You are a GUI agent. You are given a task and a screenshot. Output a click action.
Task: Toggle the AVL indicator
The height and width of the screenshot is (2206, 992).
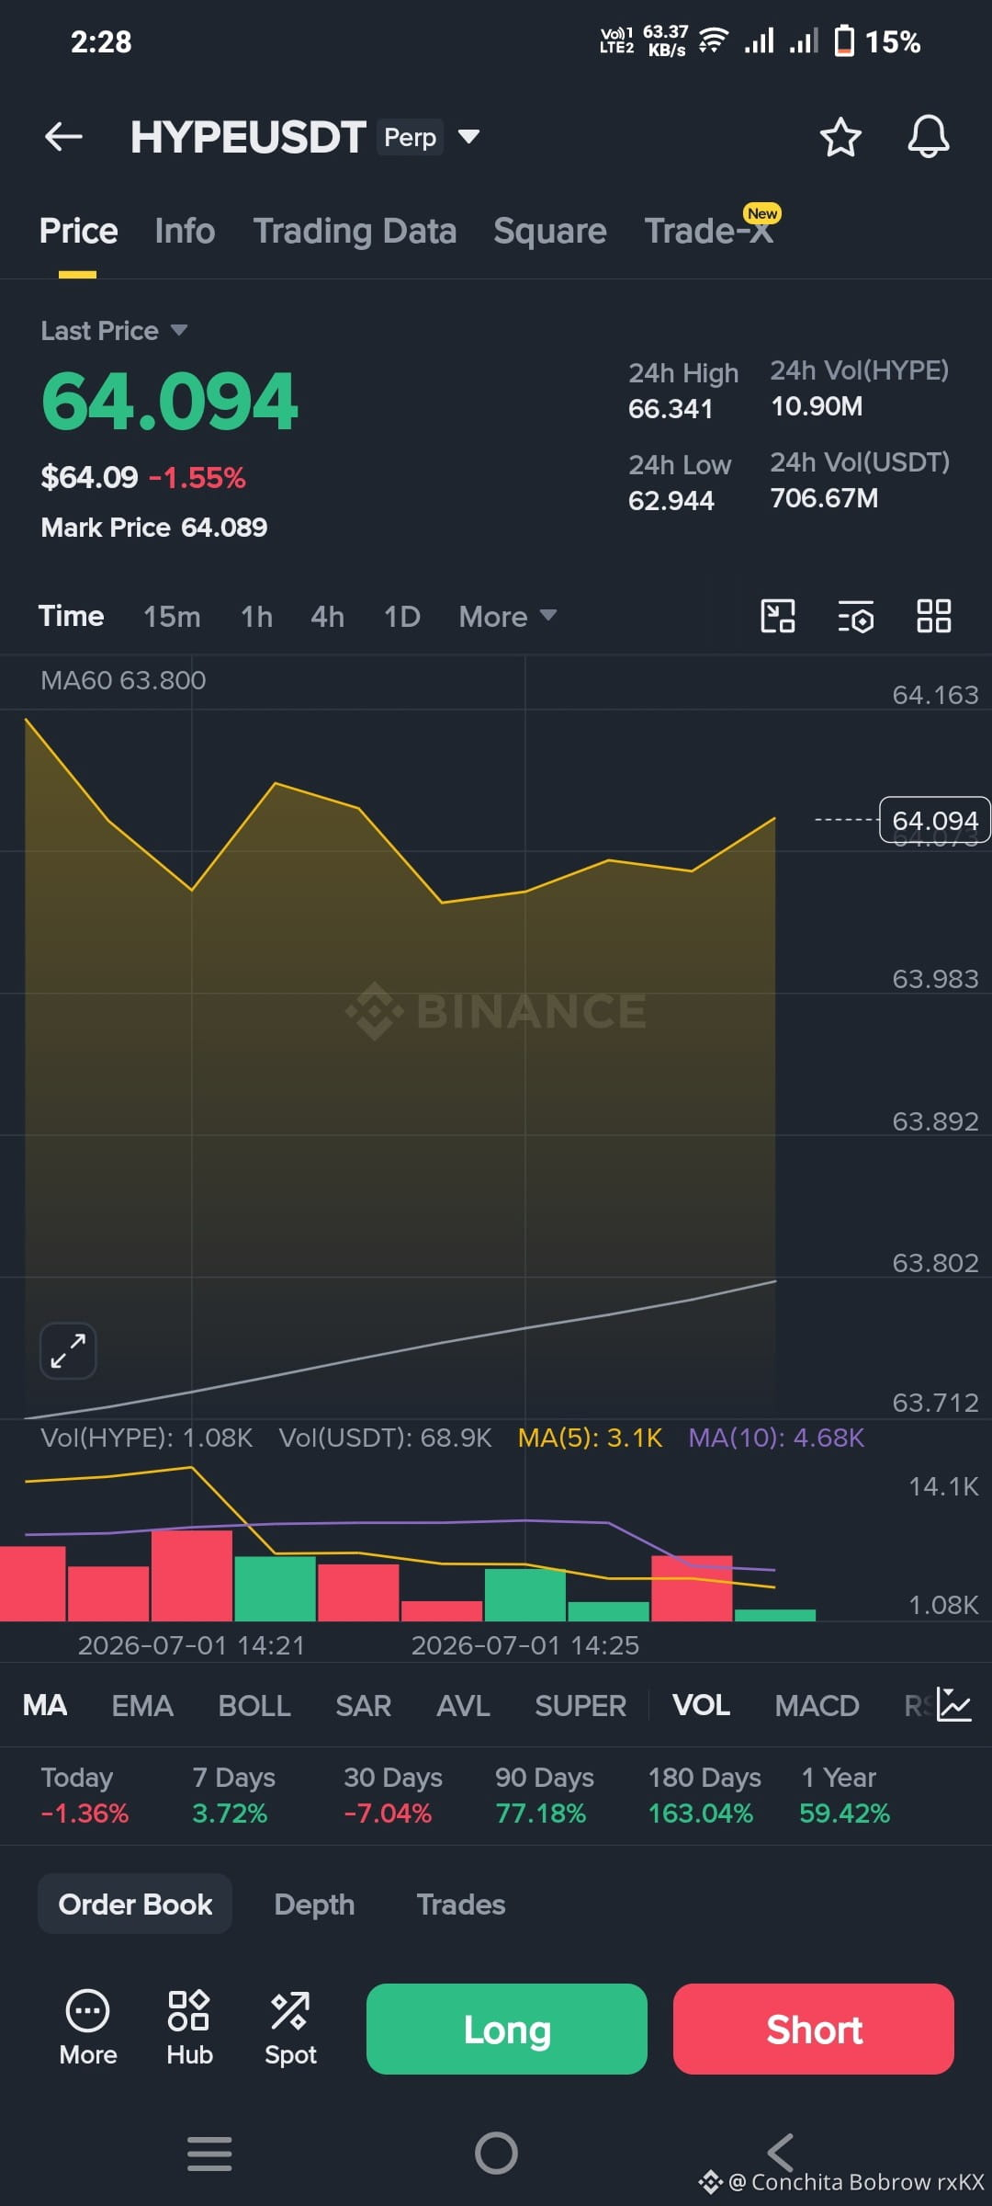[x=463, y=1705]
